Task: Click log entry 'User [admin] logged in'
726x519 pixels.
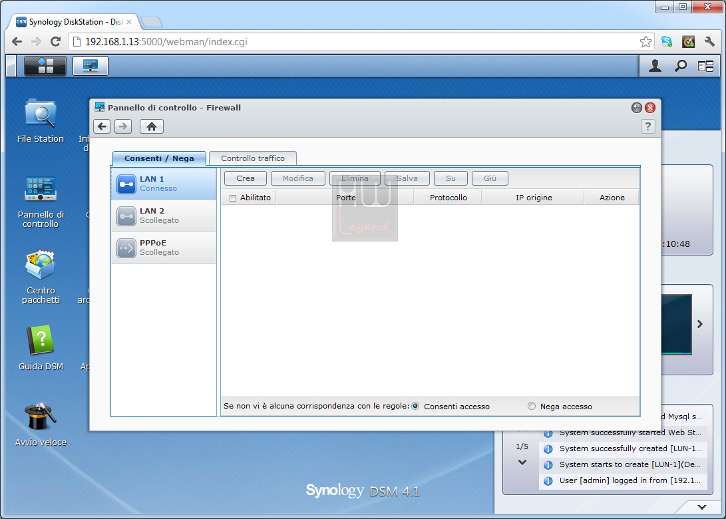Action: pyautogui.click(x=624, y=480)
